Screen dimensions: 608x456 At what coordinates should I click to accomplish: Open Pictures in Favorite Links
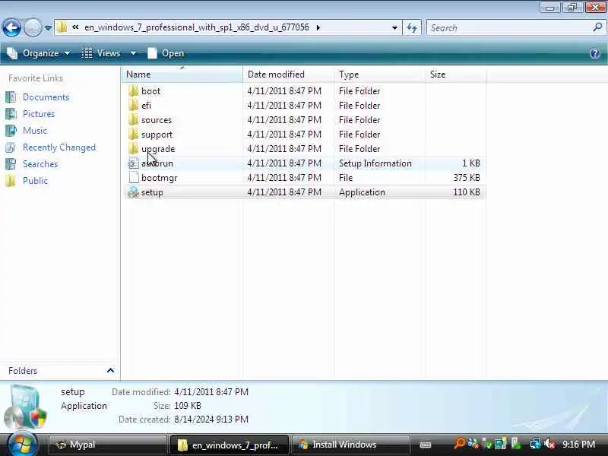coord(39,114)
